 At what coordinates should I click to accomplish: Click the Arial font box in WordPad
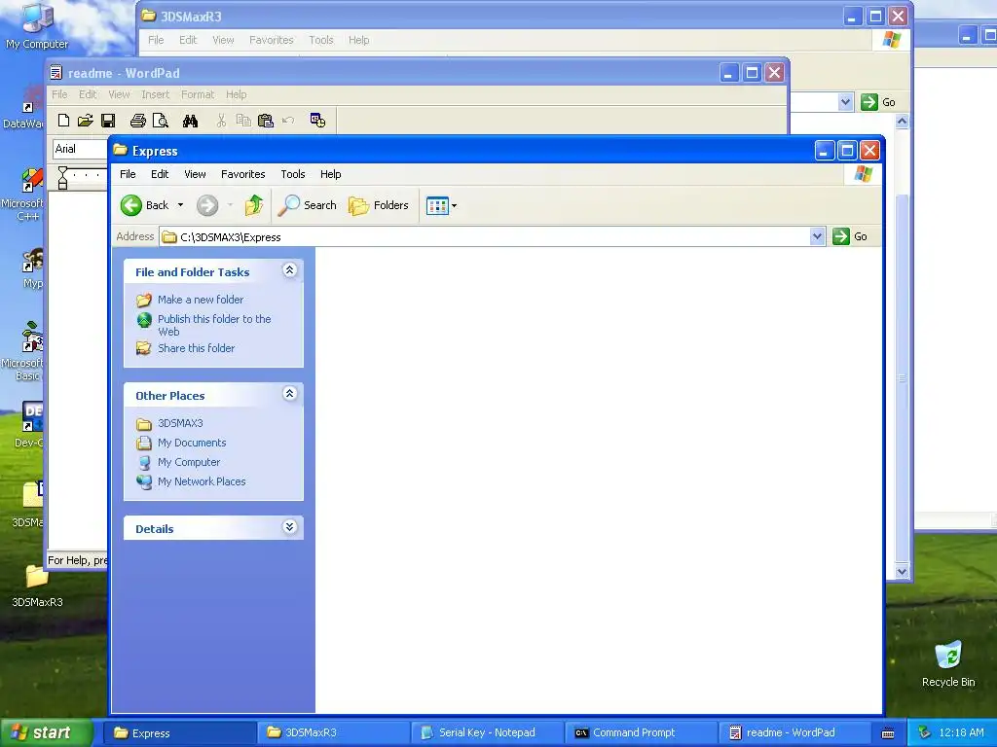[80, 149]
